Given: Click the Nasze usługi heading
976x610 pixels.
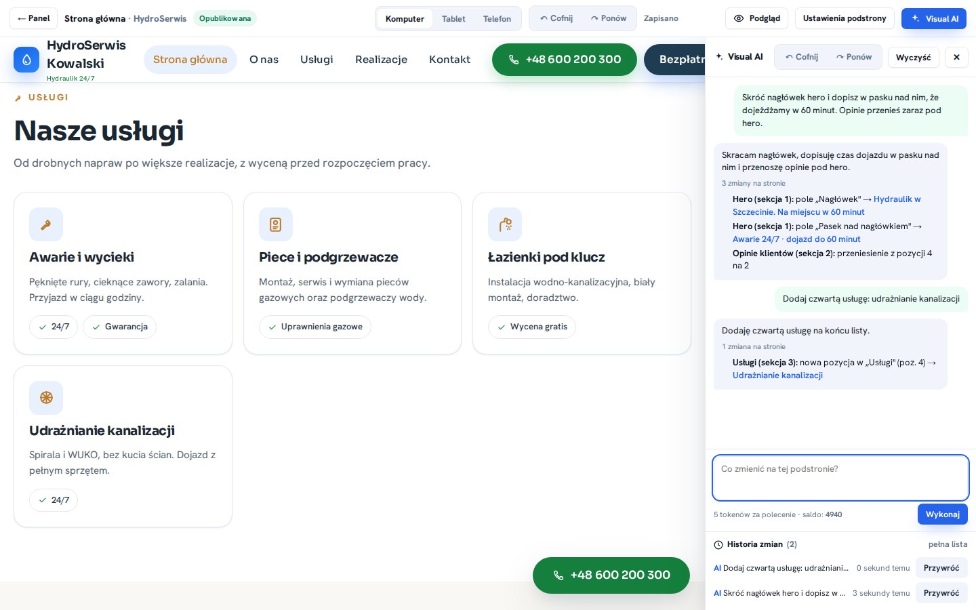Looking at the screenshot, I should click(99, 131).
